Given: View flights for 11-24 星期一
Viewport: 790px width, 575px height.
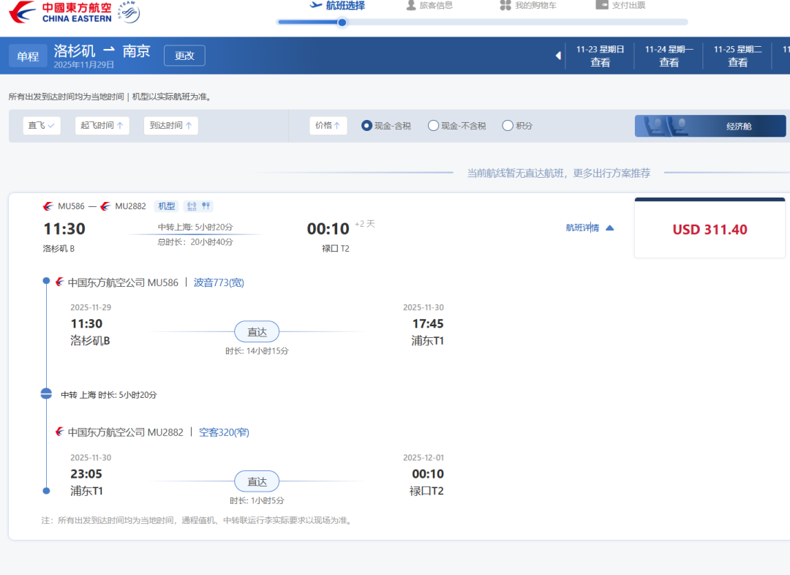Looking at the screenshot, I should tap(669, 56).
